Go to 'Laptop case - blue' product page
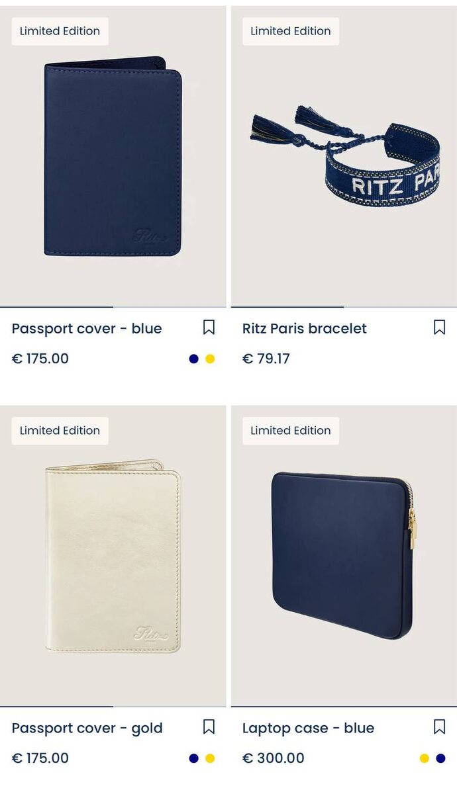Screen dimensions: 457x794 point(309,728)
